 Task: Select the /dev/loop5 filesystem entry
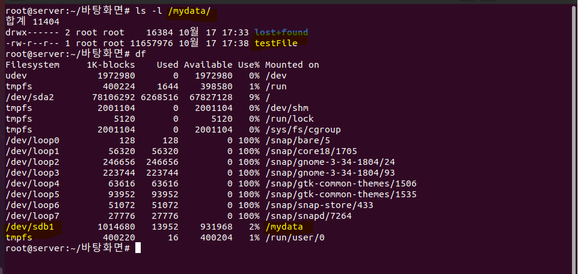pos(32,194)
